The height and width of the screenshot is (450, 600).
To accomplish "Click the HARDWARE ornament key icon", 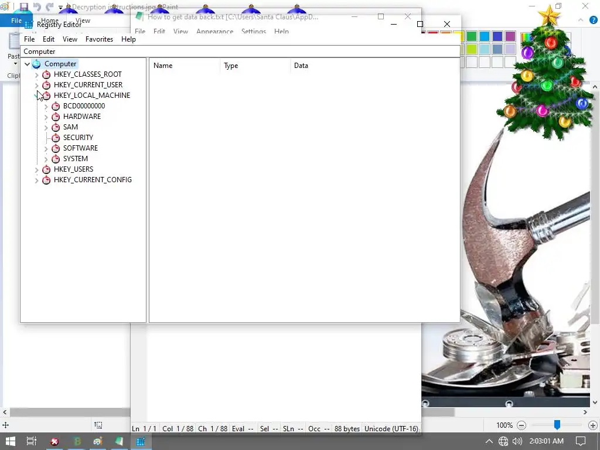I will click(56, 117).
